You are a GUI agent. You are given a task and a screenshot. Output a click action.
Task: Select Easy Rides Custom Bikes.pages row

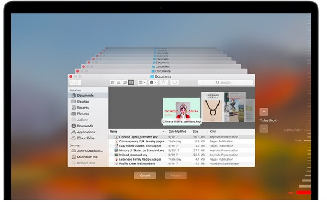point(181,146)
